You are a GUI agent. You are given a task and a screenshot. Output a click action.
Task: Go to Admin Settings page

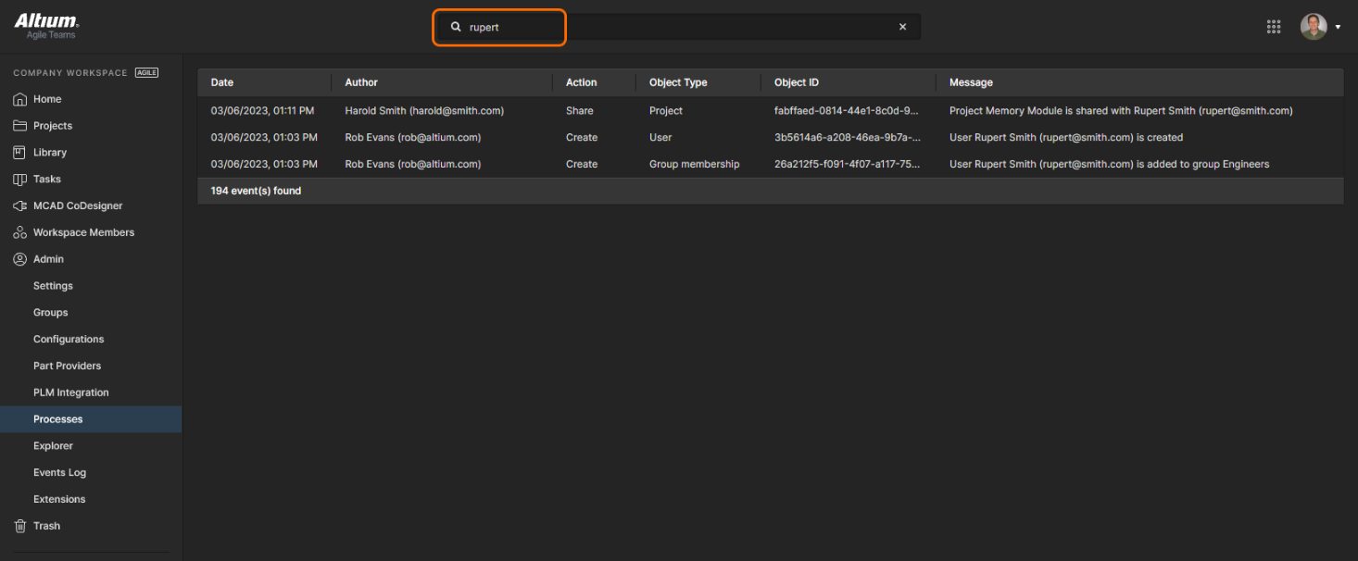pos(53,286)
